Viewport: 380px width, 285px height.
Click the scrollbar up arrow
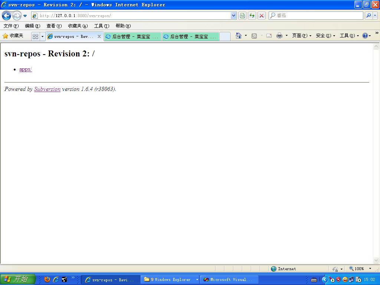[x=376, y=46]
